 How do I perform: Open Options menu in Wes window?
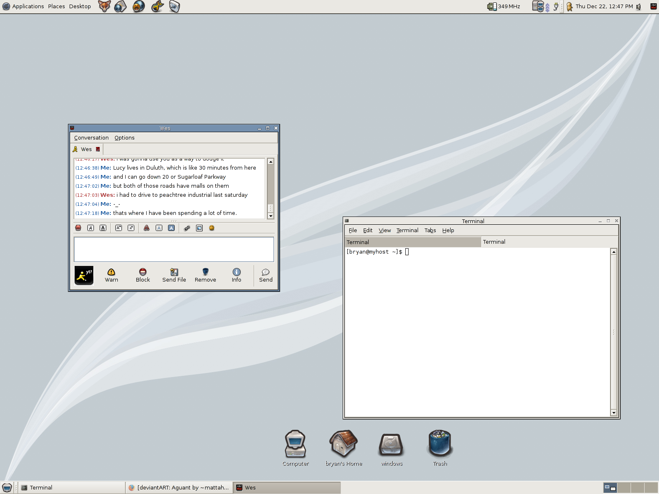point(124,138)
